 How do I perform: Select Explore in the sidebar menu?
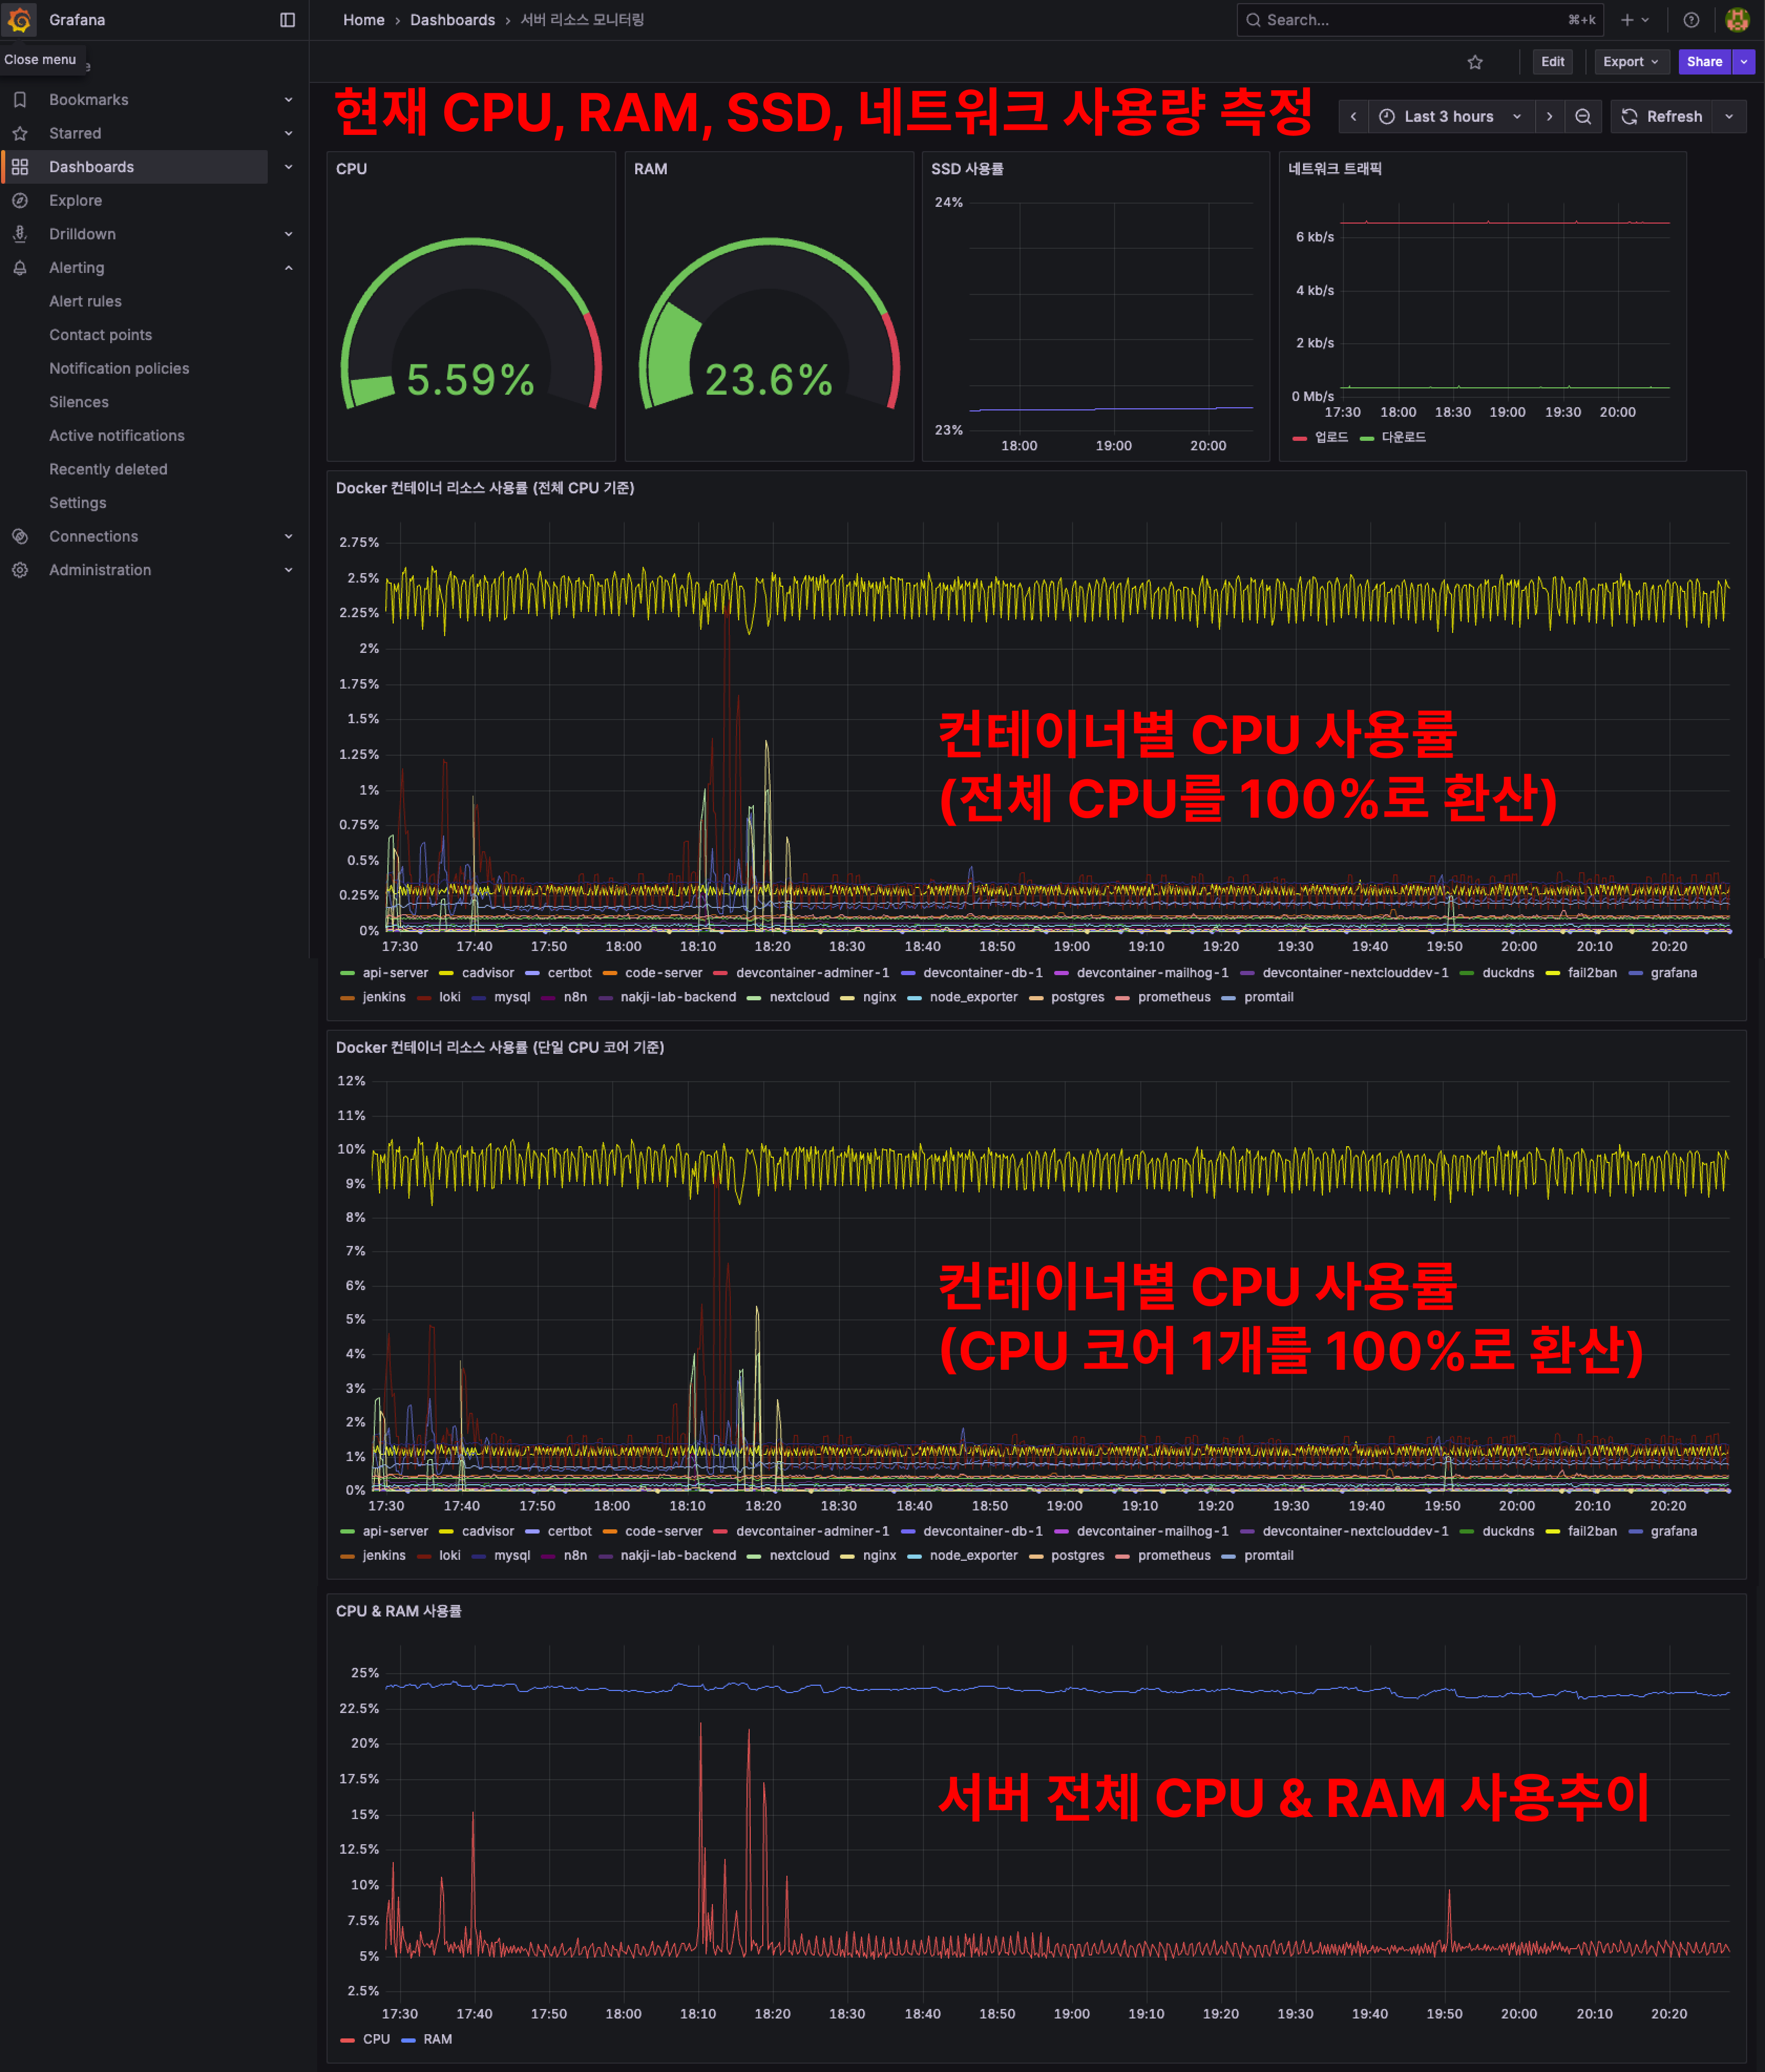[x=75, y=201]
